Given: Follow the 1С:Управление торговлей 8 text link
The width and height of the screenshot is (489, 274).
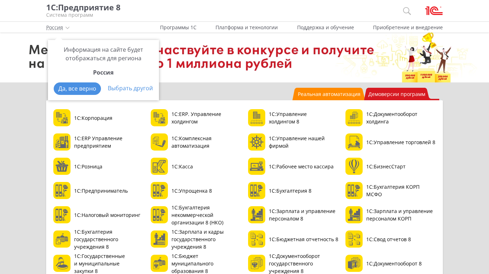Looking at the screenshot, I should click(401, 142).
